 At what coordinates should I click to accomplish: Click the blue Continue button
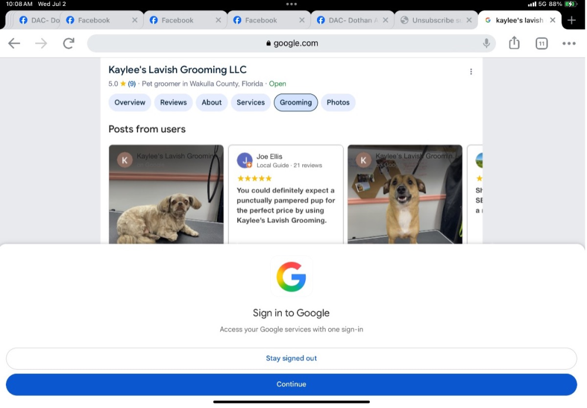pos(291,384)
